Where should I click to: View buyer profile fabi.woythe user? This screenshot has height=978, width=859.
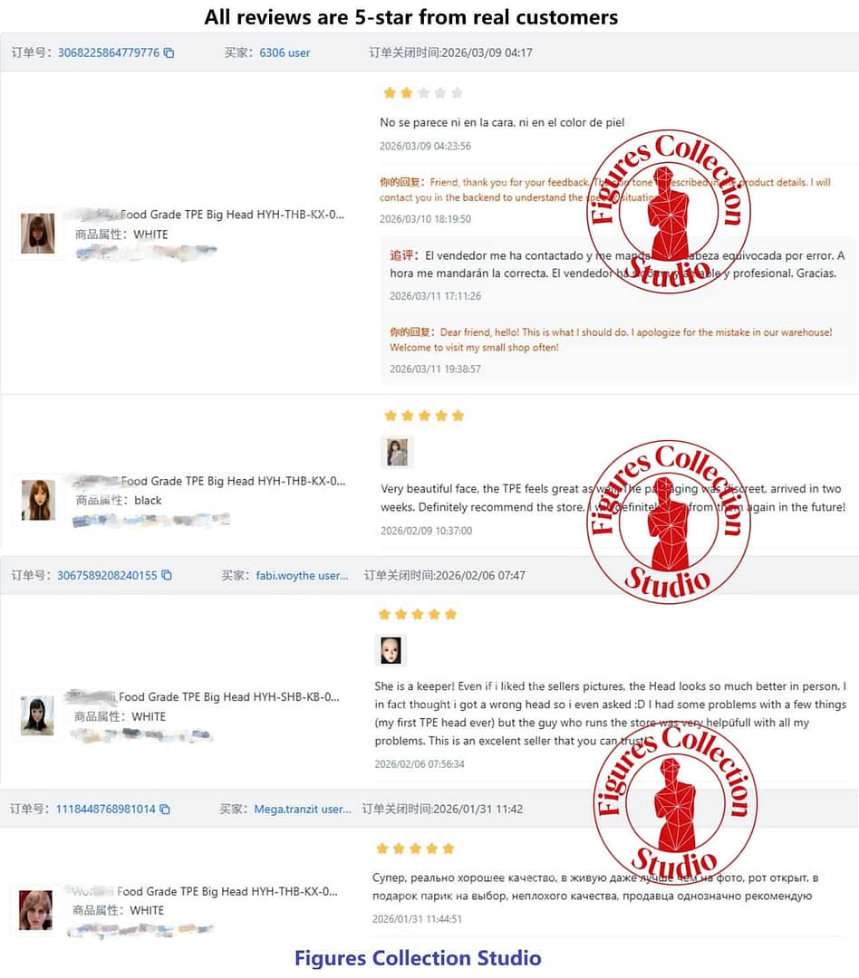tap(302, 575)
